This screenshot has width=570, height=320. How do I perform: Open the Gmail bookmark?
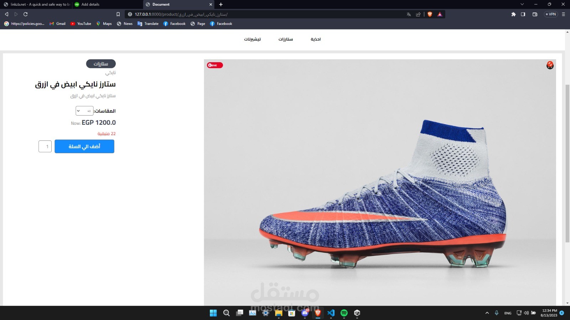point(57,24)
